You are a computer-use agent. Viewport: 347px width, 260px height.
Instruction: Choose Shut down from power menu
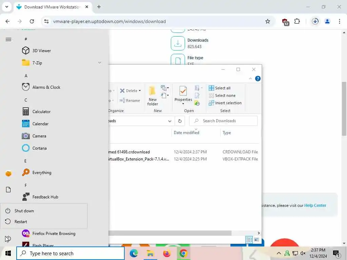click(x=44, y=211)
